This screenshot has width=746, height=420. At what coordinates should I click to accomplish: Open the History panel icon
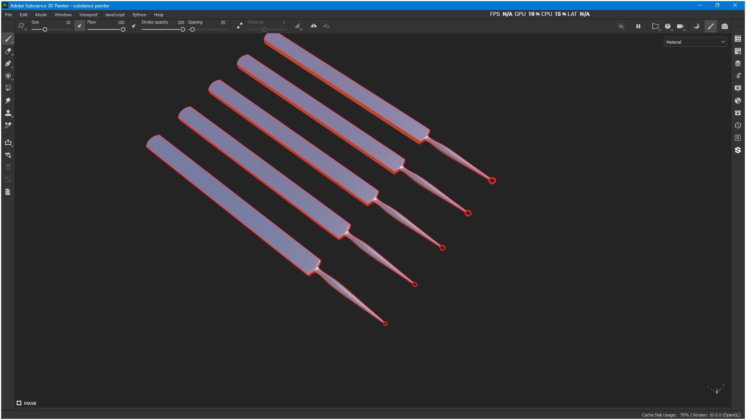737,126
